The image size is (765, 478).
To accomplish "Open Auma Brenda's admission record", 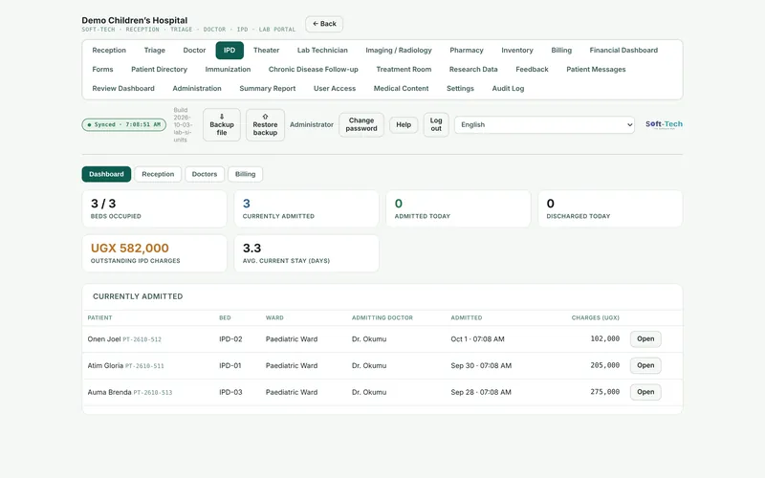I will tap(645, 392).
